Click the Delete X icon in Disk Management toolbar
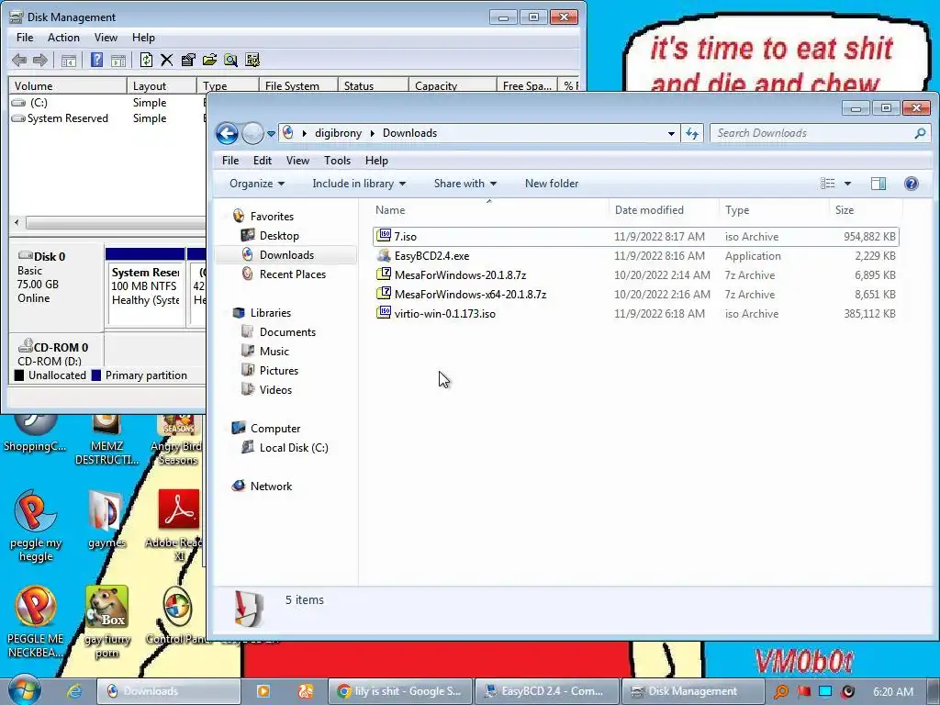 click(167, 60)
